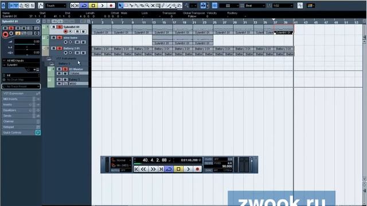Viewport: 367px width, 206px height.
Task: Toggle Cycle loop in the top toolbar
Action: tap(84, 6)
